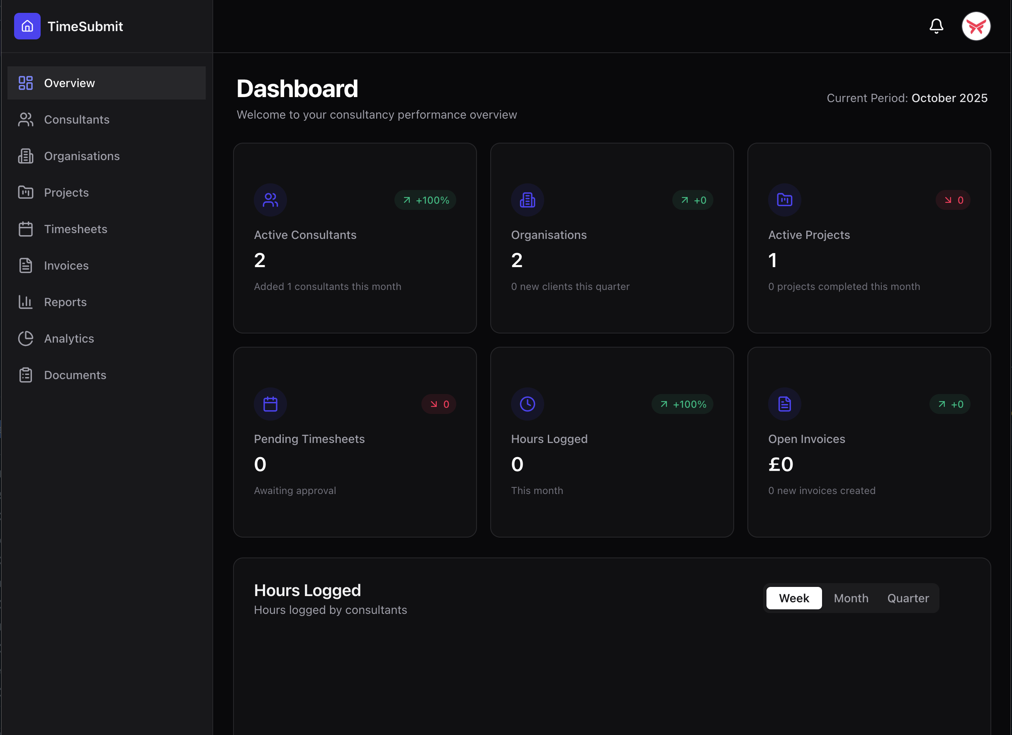The height and width of the screenshot is (735, 1012).
Task: Open the Projects section from the sidebar
Action: pos(66,192)
